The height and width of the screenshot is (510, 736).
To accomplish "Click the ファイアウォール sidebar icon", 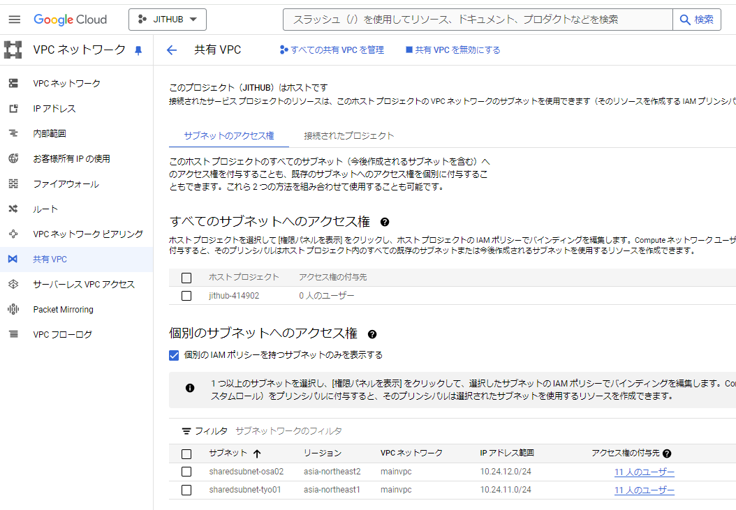I will (x=13, y=184).
